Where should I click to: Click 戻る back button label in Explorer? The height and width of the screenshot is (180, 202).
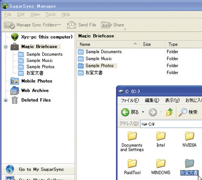135,112
